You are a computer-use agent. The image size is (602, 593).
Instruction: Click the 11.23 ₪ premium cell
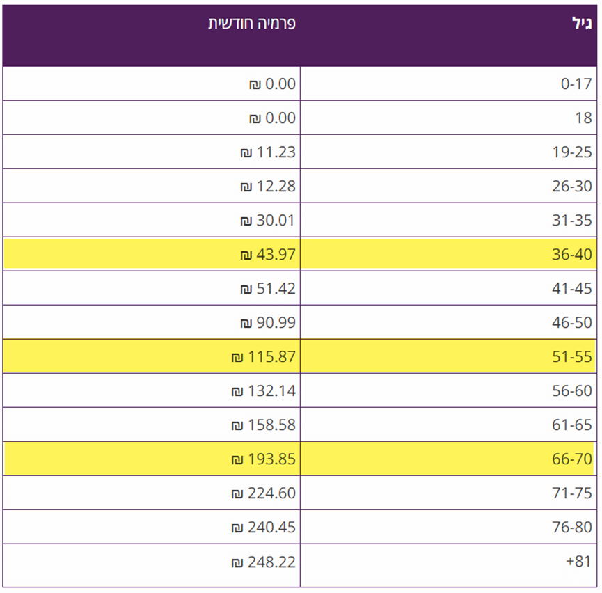[x=268, y=152]
